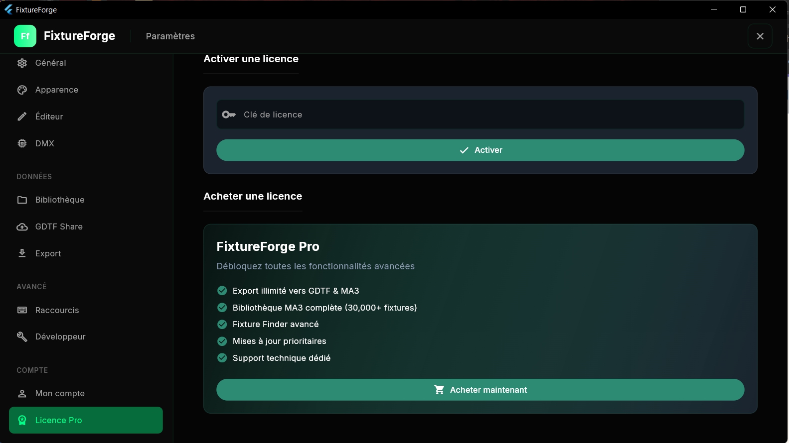Image resolution: width=789 pixels, height=443 pixels.
Task: Click the key icon in licence field
Action: 229,114
